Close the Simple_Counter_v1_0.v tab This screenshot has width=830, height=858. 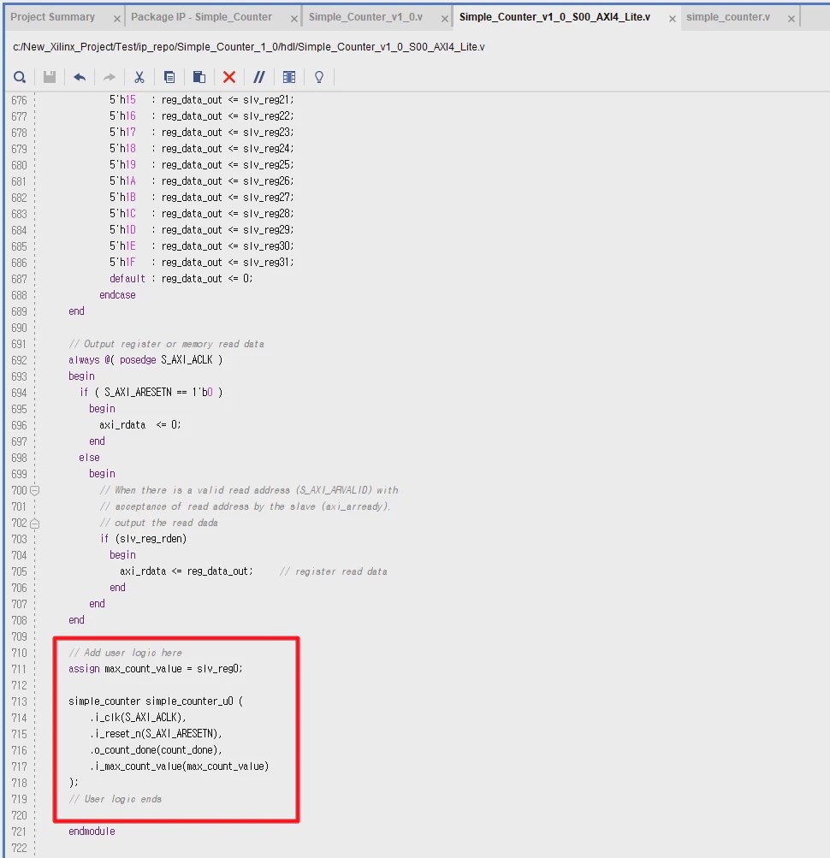(445, 19)
